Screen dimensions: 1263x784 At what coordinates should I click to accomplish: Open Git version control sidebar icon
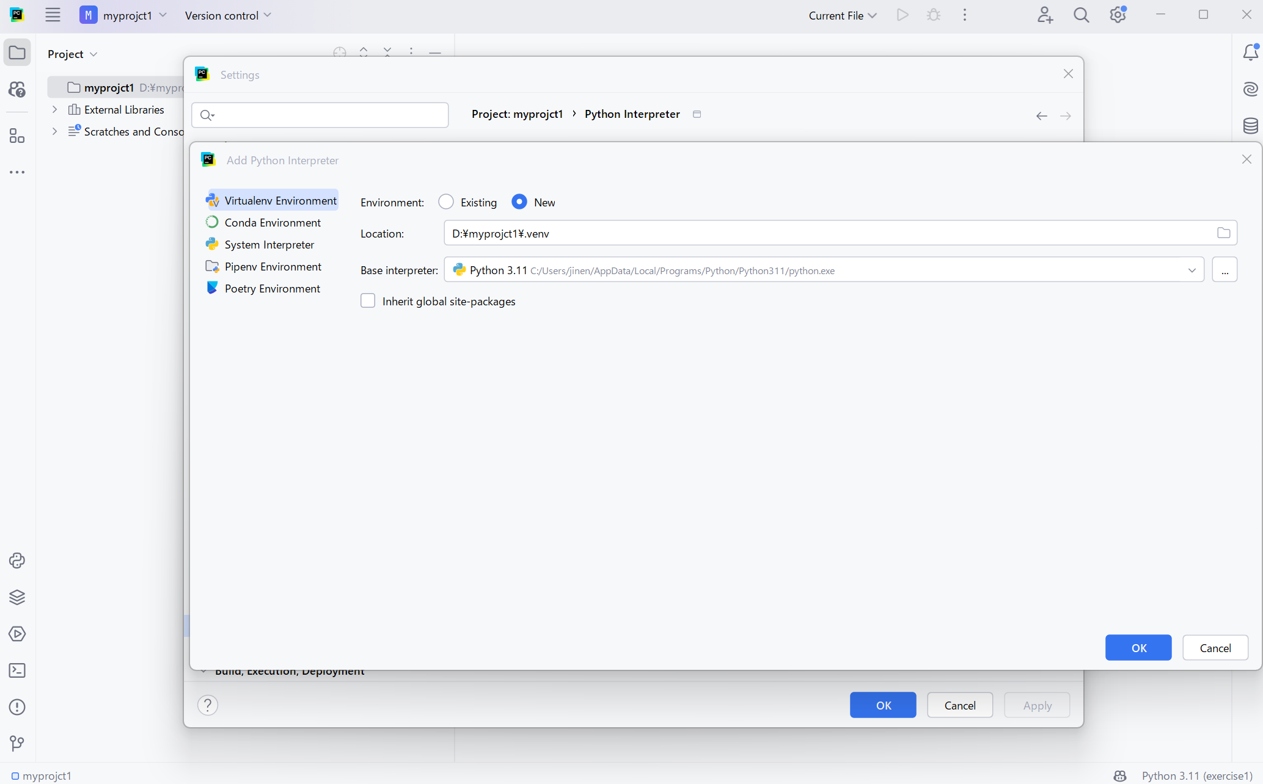point(17,743)
